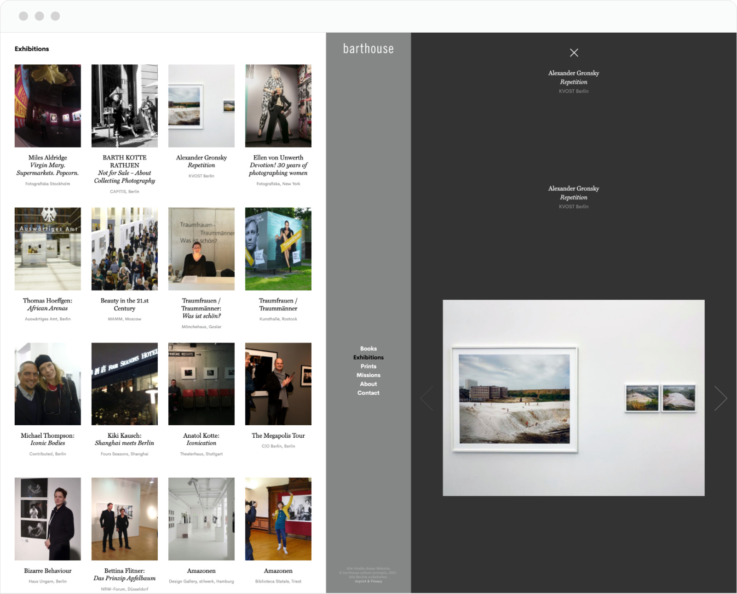Screen dimensions: 737x594
Task: Advance slideshow with the right arrow
Action: pos(721,399)
